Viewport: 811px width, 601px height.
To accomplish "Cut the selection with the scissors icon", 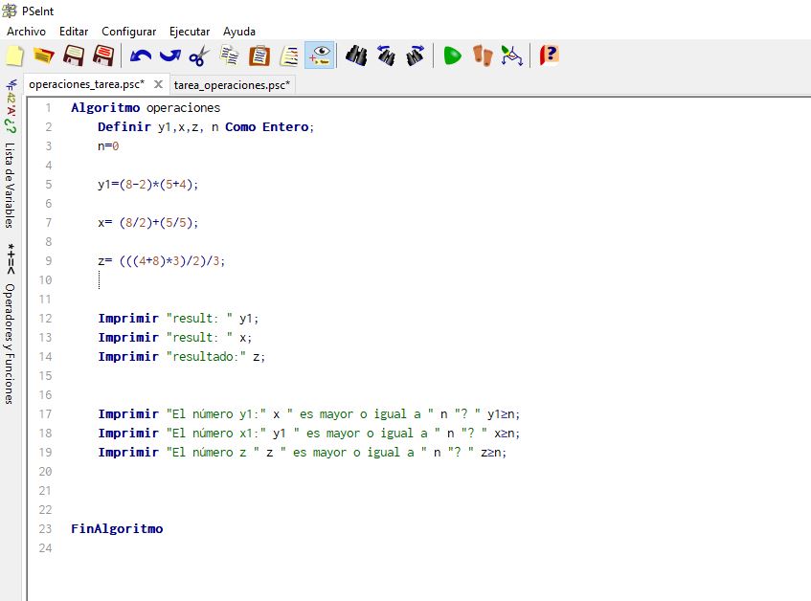I will point(200,56).
